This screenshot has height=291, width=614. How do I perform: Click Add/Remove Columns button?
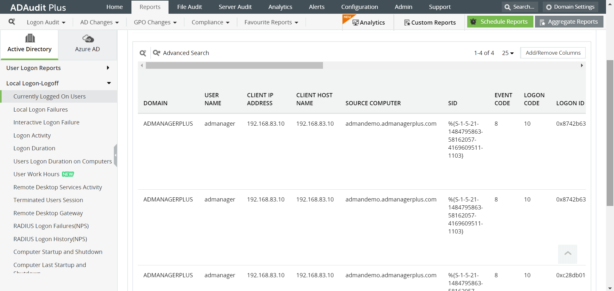pos(553,53)
